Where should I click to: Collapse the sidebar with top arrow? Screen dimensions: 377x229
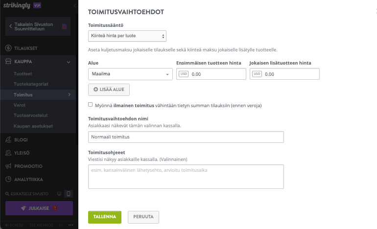tap(75, 5)
